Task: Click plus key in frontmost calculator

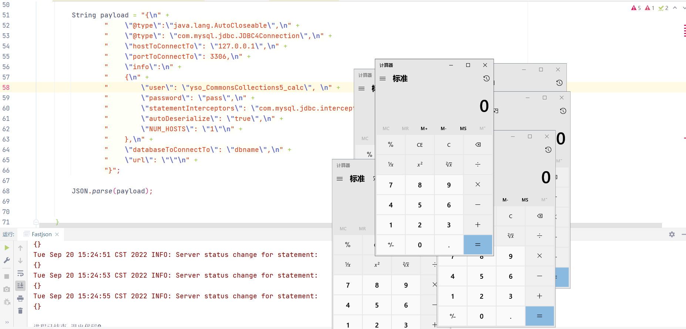Action: click(x=478, y=225)
